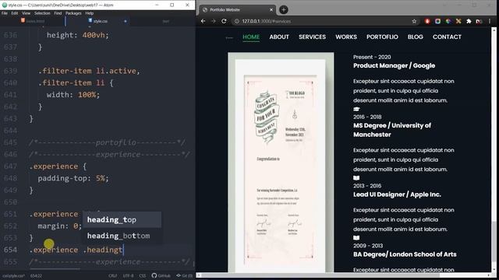The width and height of the screenshot is (499, 280).
Task: Click the modified dot on style.css tab
Action: 125,21
